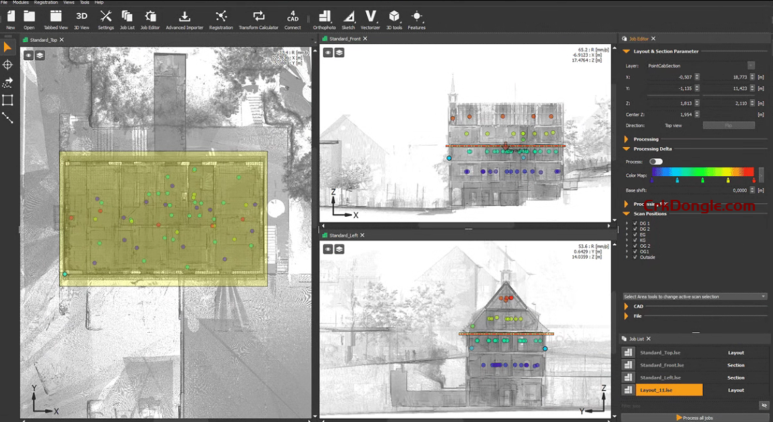Screen dimensions: 773x422
Task: Open the Transform Calculator
Action: [258, 18]
